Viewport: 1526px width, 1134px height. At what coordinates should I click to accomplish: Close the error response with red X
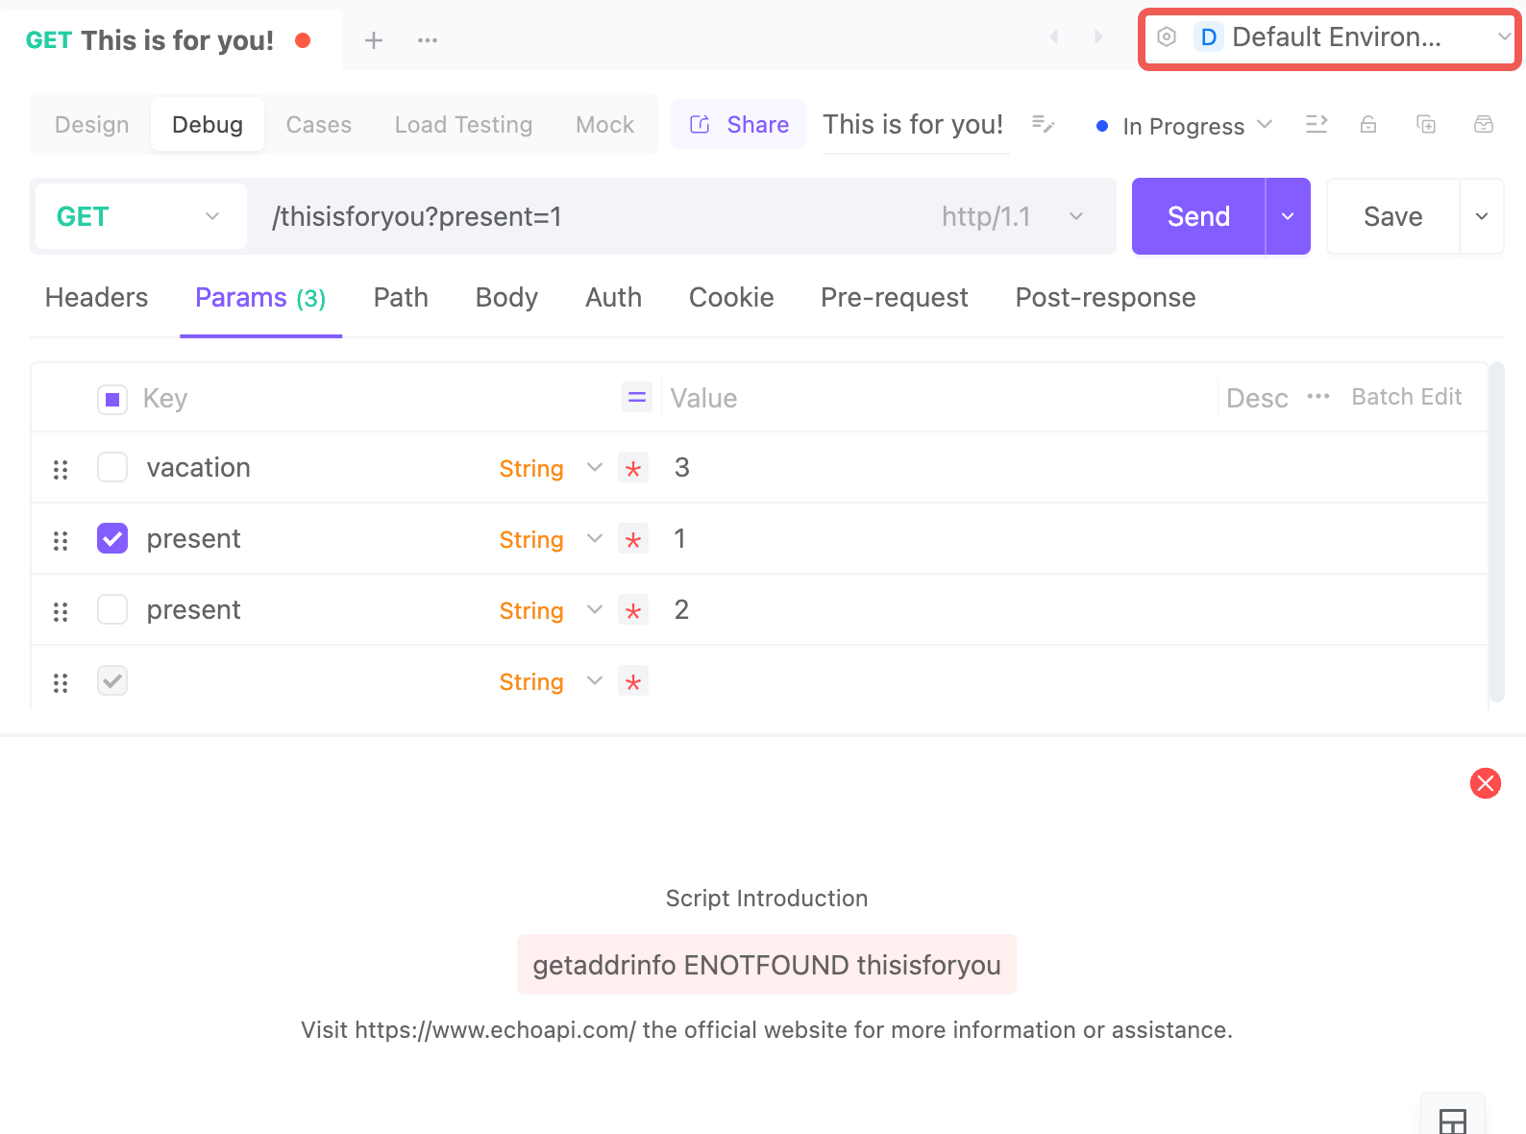tap(1486, 783)
